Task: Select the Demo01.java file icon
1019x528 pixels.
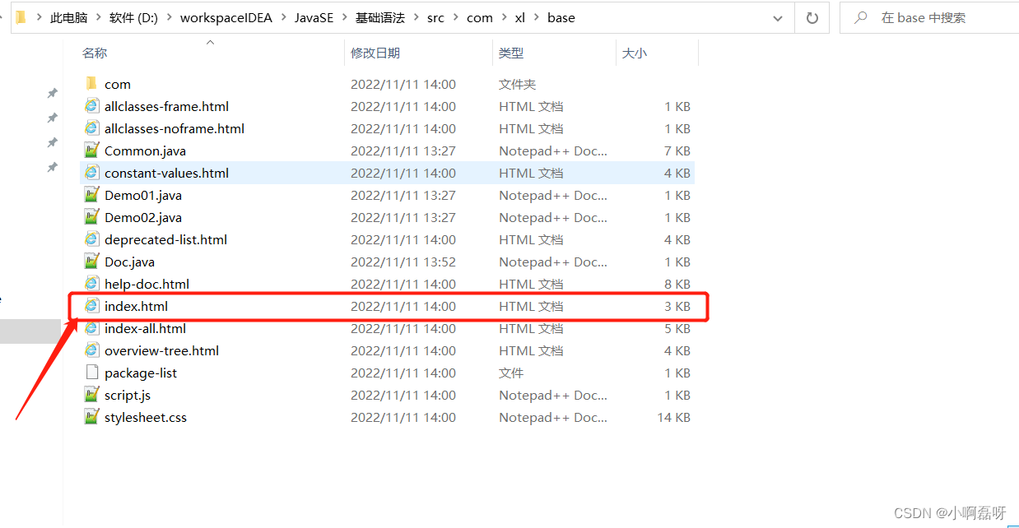Action: click(x=91, y=195)
